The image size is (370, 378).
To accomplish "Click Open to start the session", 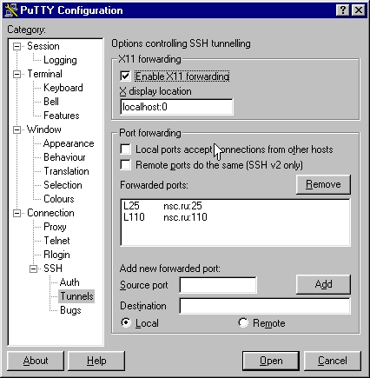I will point(271,361).
